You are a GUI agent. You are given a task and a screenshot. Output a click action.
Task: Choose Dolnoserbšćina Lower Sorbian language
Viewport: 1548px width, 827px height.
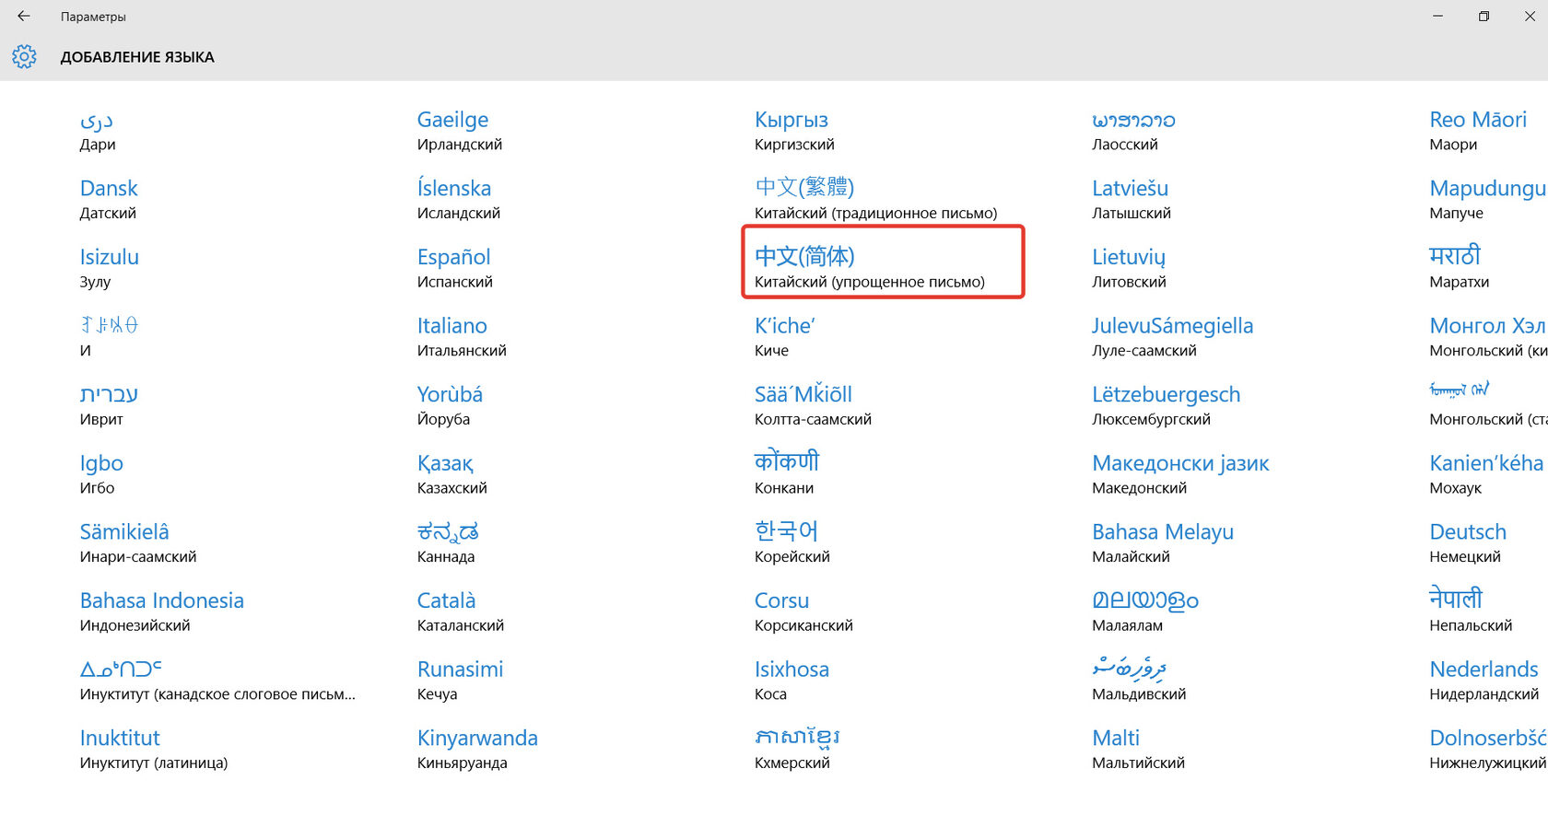1487,749
